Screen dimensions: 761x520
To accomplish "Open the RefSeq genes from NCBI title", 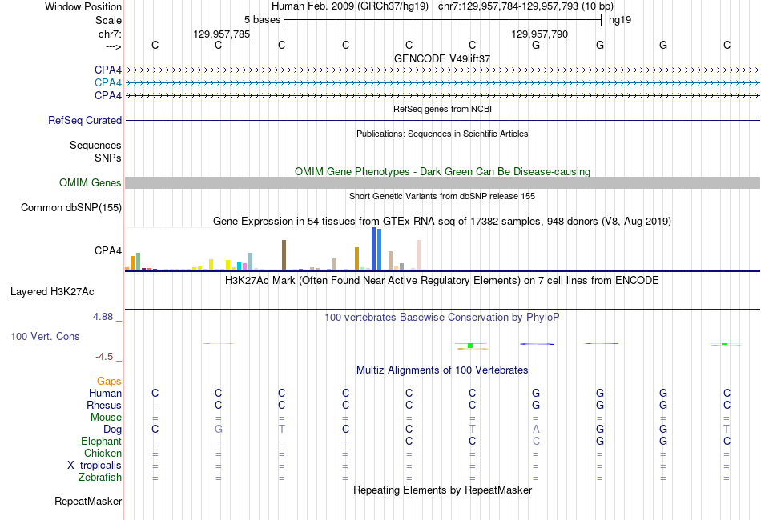I will pyautogui.click(x=442, y=109).
